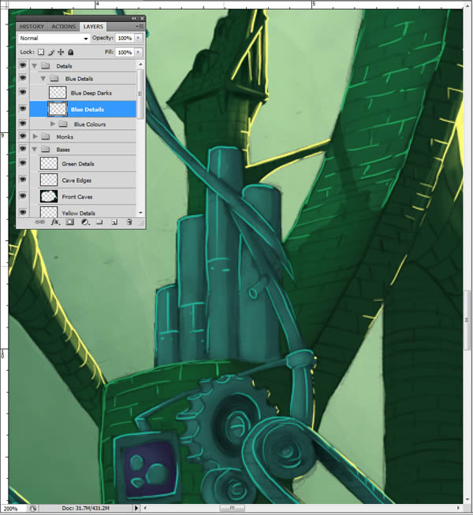473x515 pixels.
Task: Select the Blue Deep Darks layer
Action: click(83, 93)
